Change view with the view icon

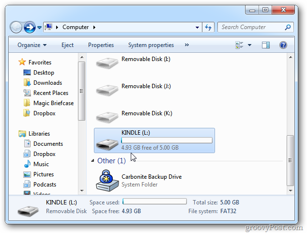pos(239,45)
